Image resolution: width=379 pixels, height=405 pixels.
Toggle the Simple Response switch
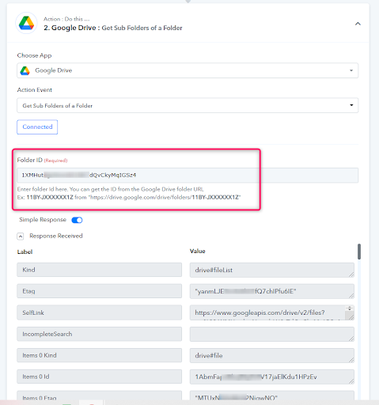pos(77,220)
